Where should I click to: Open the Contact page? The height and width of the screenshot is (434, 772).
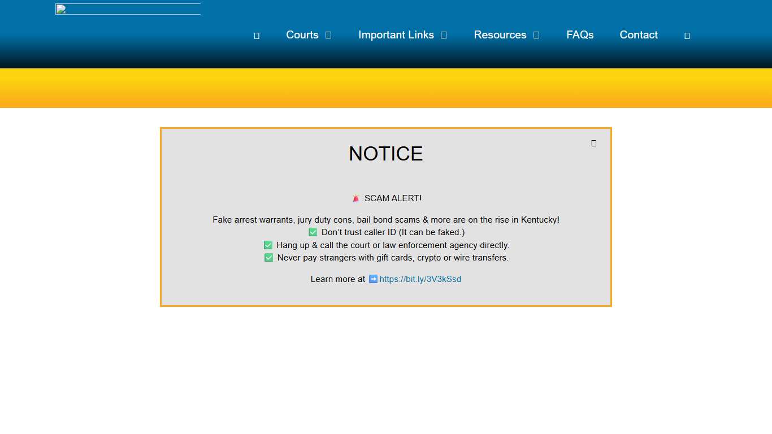tap(638, 35)
